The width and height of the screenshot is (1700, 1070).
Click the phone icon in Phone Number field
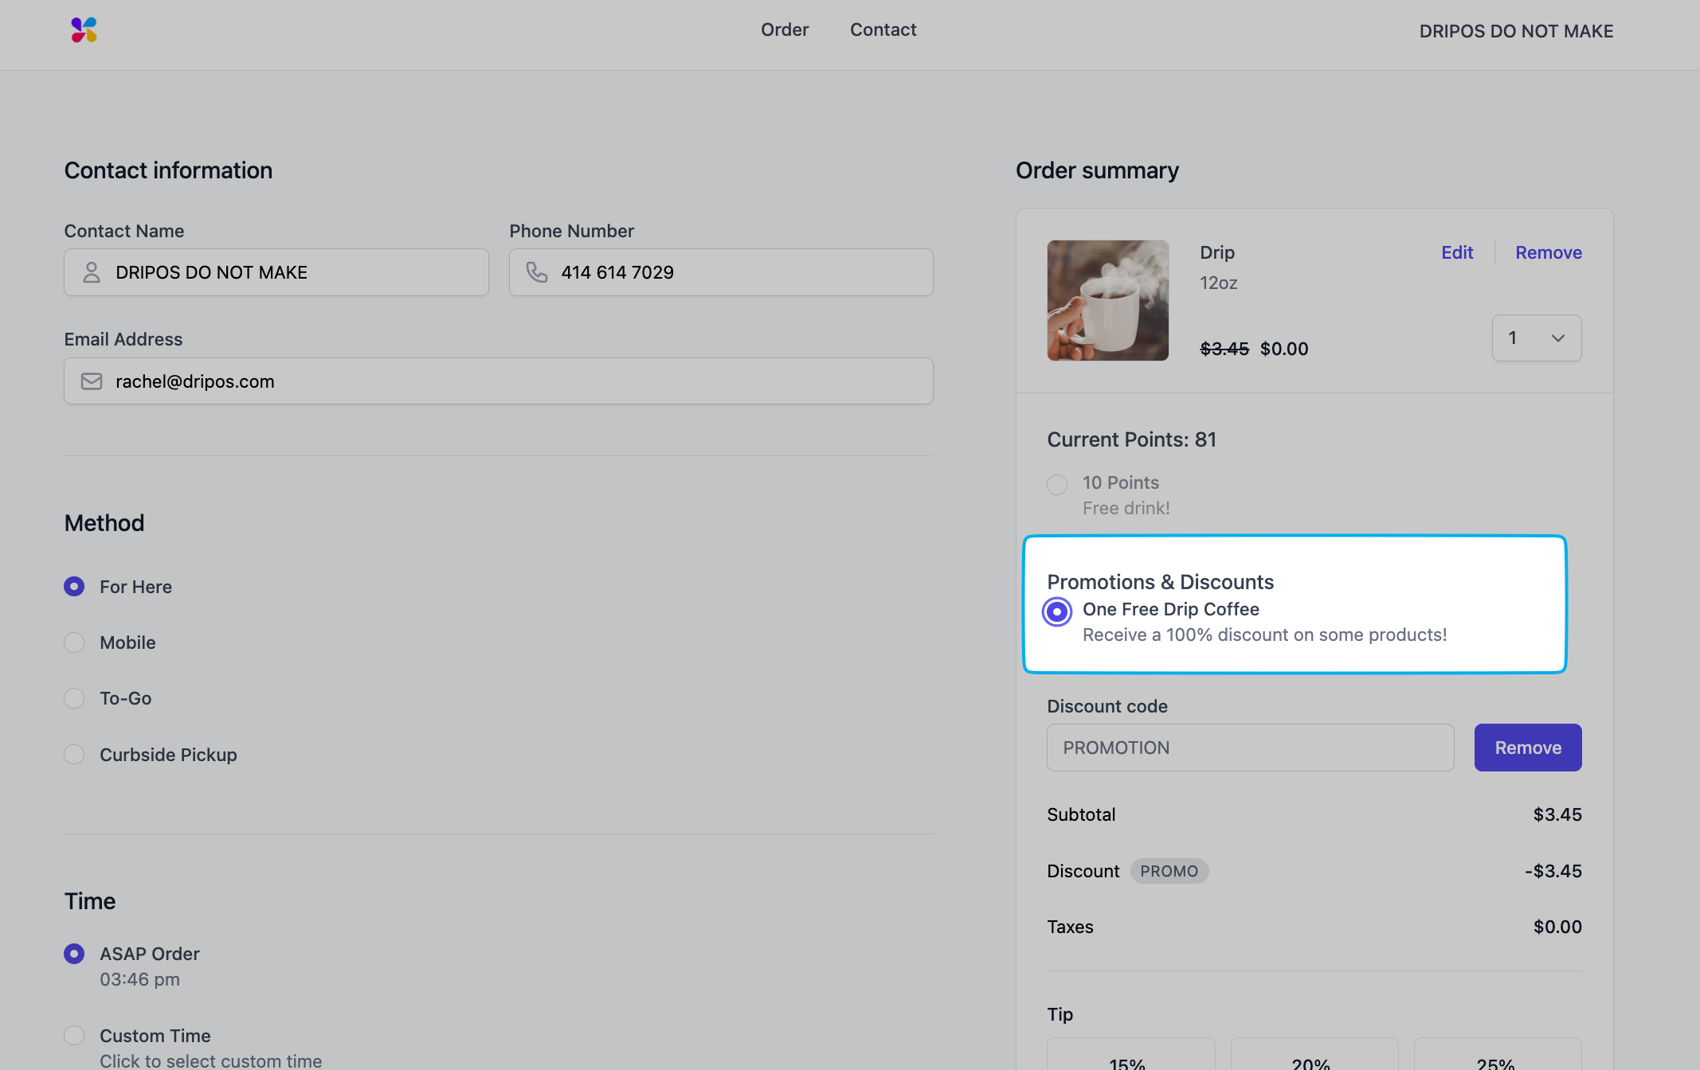pos(537,272)
